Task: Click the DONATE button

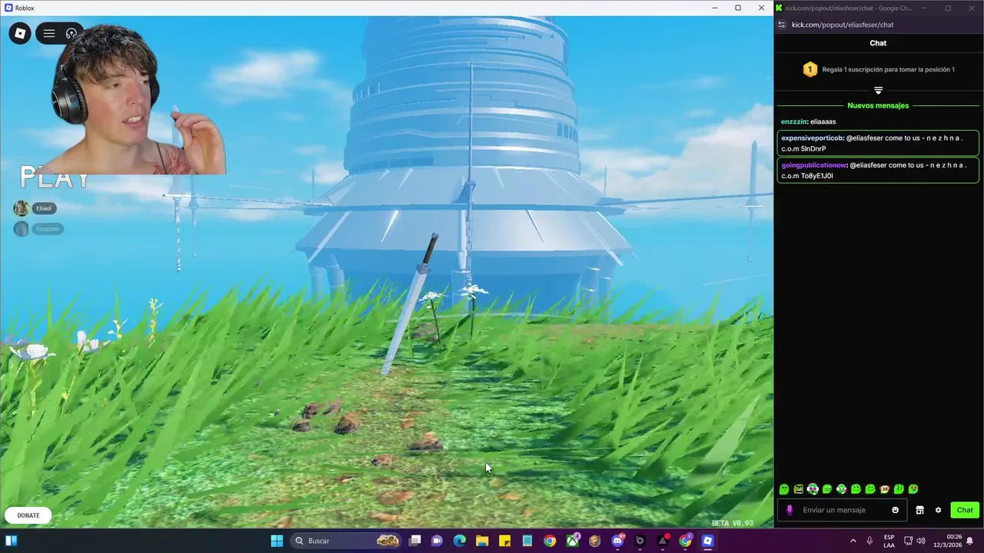Action: (x=28, y=515)
